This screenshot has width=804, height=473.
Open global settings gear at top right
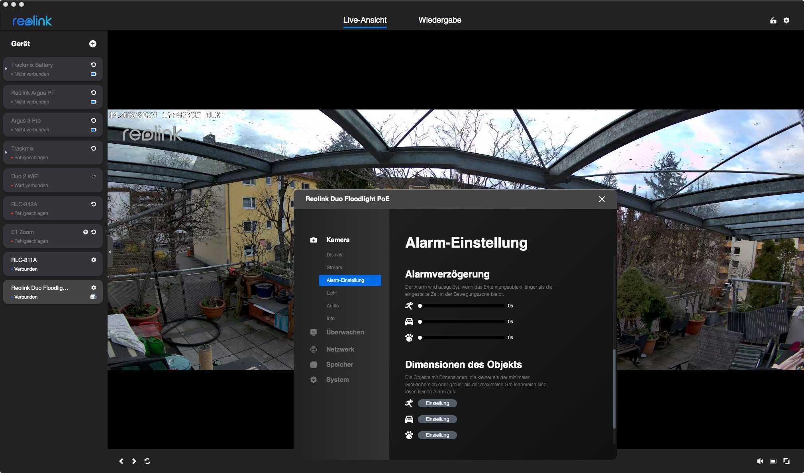coord(786,21)
